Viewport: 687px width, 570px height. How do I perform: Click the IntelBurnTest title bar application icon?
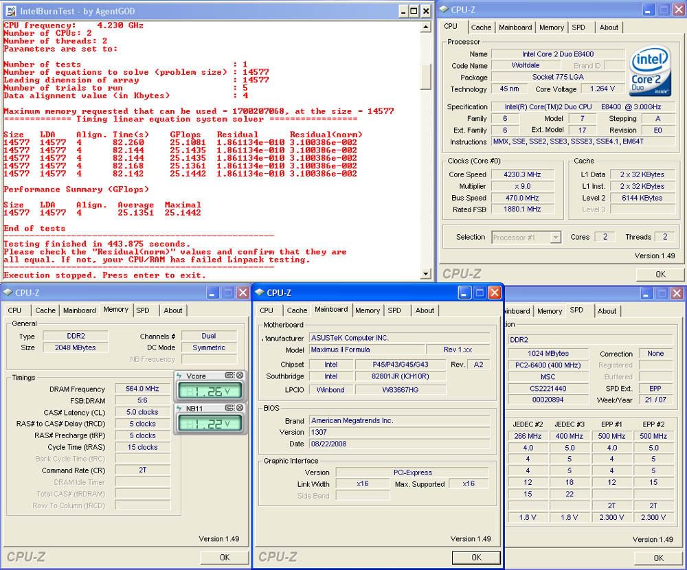pyautogui.click(x=11, y=11)
